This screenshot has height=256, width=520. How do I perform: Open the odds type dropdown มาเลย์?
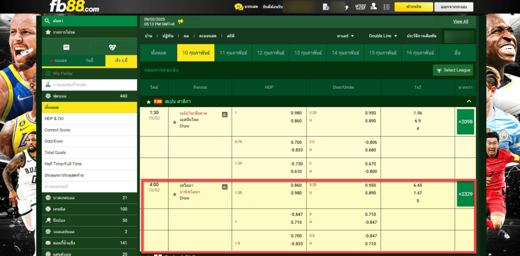[x=345, y=36]
